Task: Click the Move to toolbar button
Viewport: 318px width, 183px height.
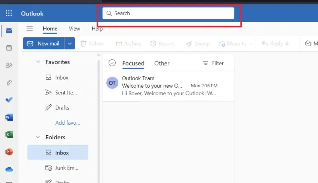Action: 233,44
